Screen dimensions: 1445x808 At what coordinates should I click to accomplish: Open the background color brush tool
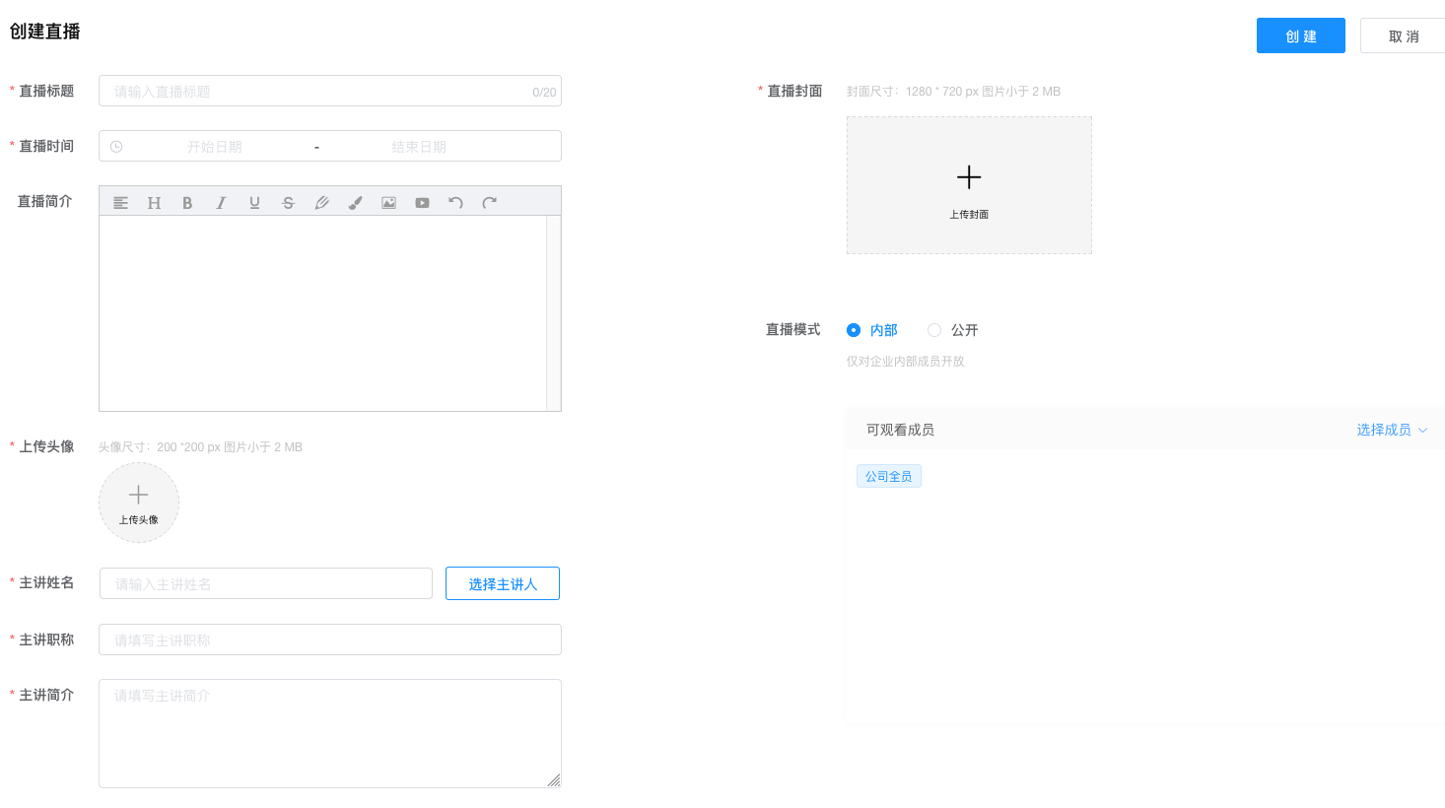point(355,203)
